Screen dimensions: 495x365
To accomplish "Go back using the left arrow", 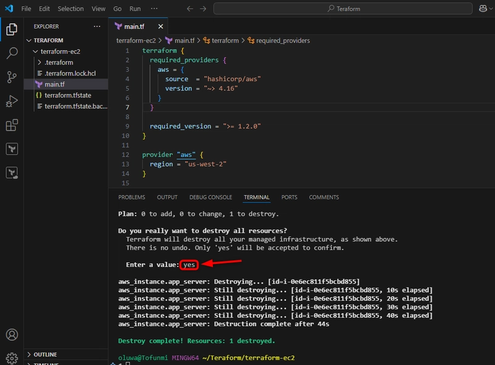I will 190,9.
